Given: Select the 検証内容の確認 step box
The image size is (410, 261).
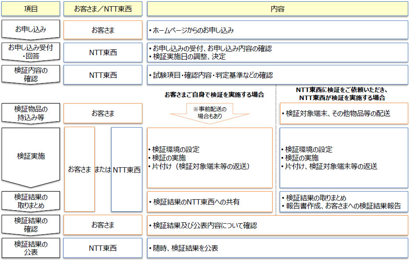Looking at the screenshot, I should click(x=31, y=75).
